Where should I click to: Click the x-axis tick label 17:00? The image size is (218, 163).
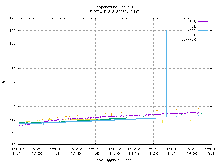click(37, 153)
